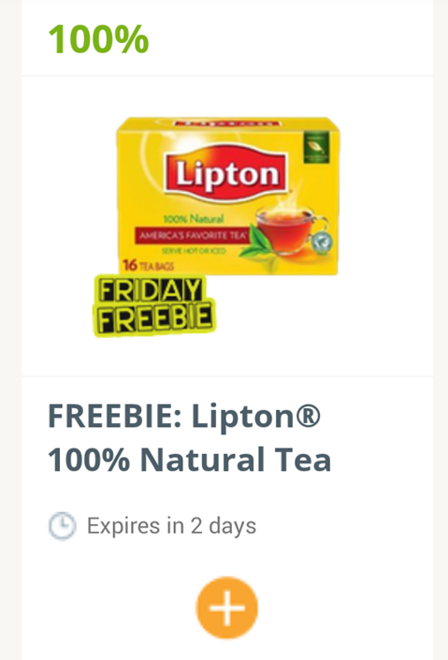The height and width of the screenshot is (660, 448).
Task: Click the 16 Tea Bags text on box
Action: [x=148, y=265]
